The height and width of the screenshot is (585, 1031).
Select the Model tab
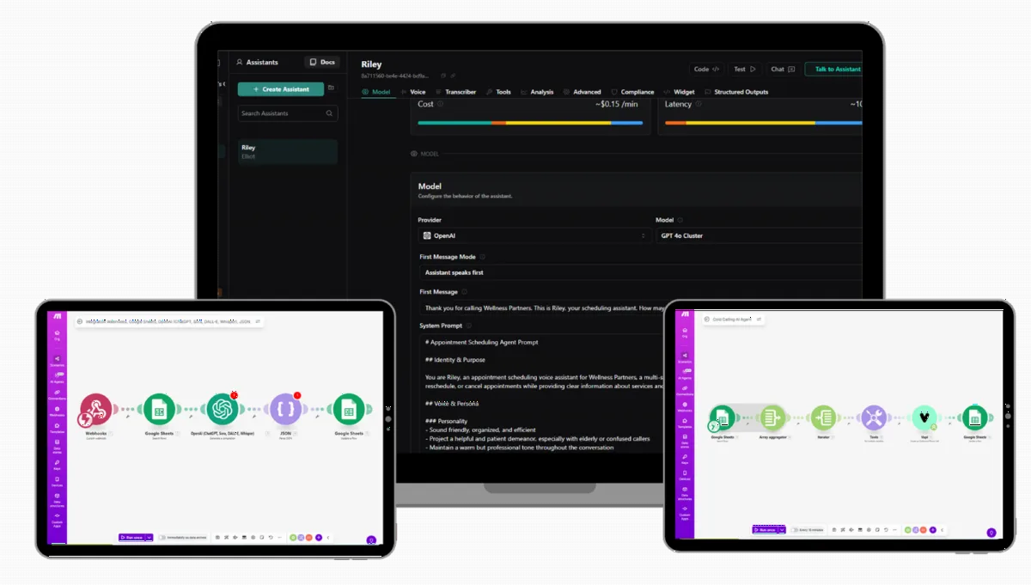tap(376, 92)
